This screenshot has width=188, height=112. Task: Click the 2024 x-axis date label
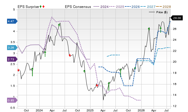pos(39,110)
